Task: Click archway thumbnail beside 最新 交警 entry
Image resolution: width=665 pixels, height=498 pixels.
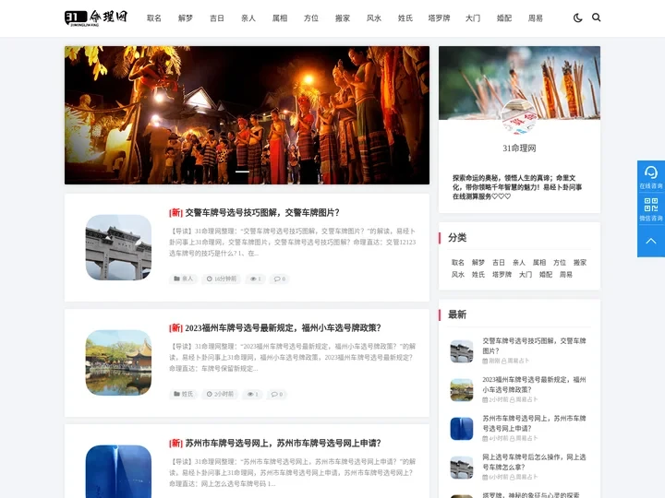Action: pos(462,351)
